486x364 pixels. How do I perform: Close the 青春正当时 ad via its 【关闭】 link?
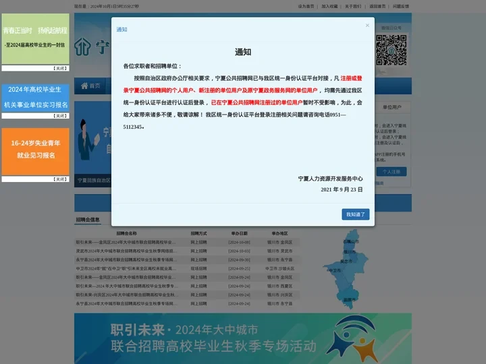60,68
